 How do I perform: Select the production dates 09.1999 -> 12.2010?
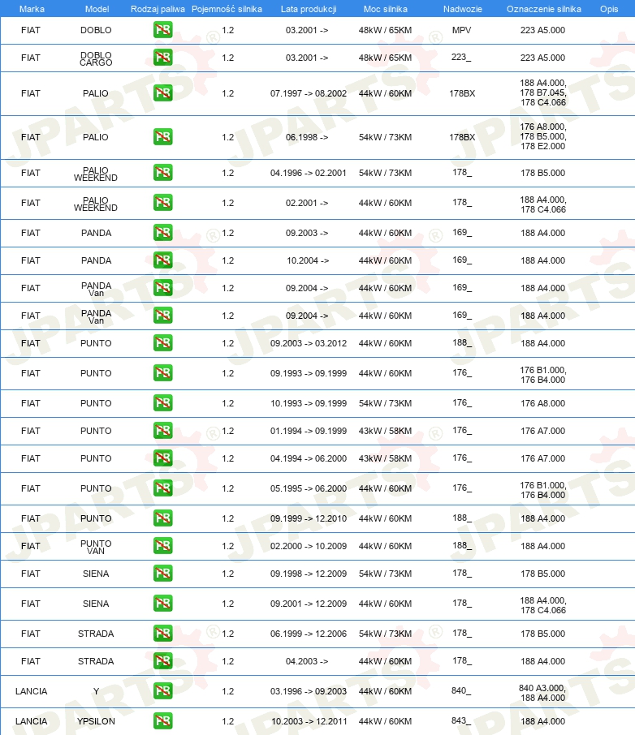point(309,519)
